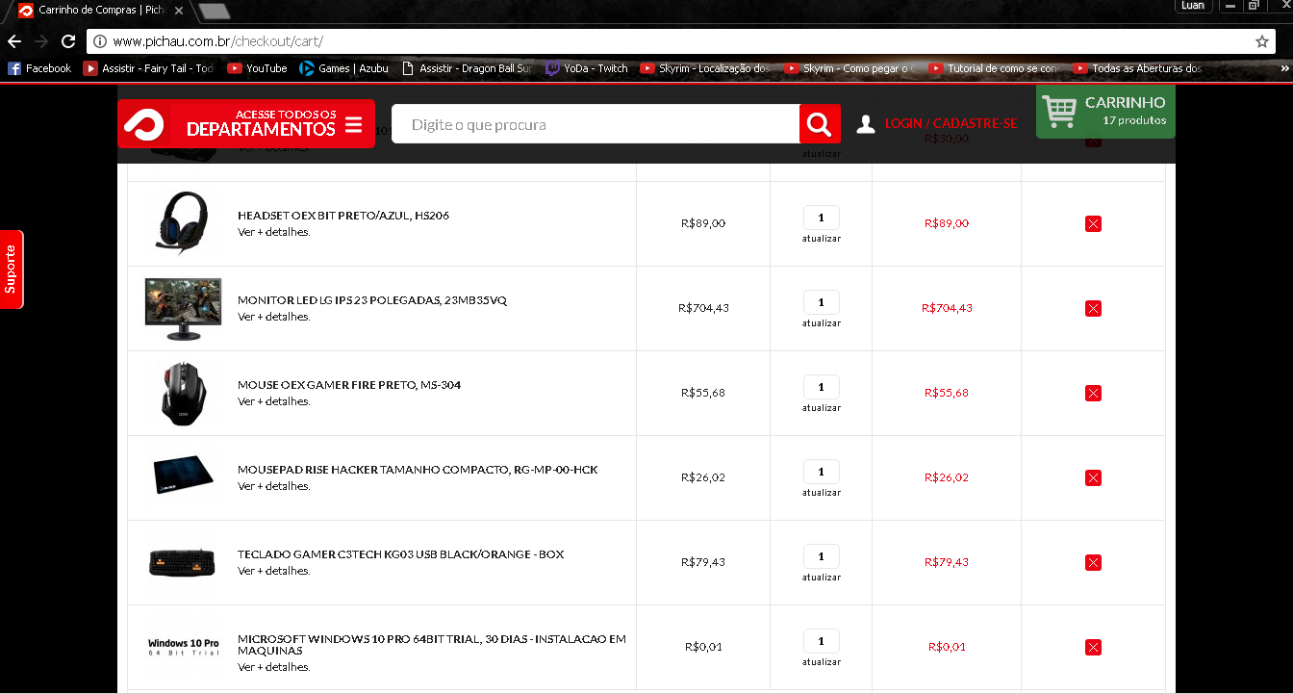Viewport: 1293px width, 694px height.
Task: Click 'atualizar' under Headset OEX quantity
Action: tap(822, 239)
